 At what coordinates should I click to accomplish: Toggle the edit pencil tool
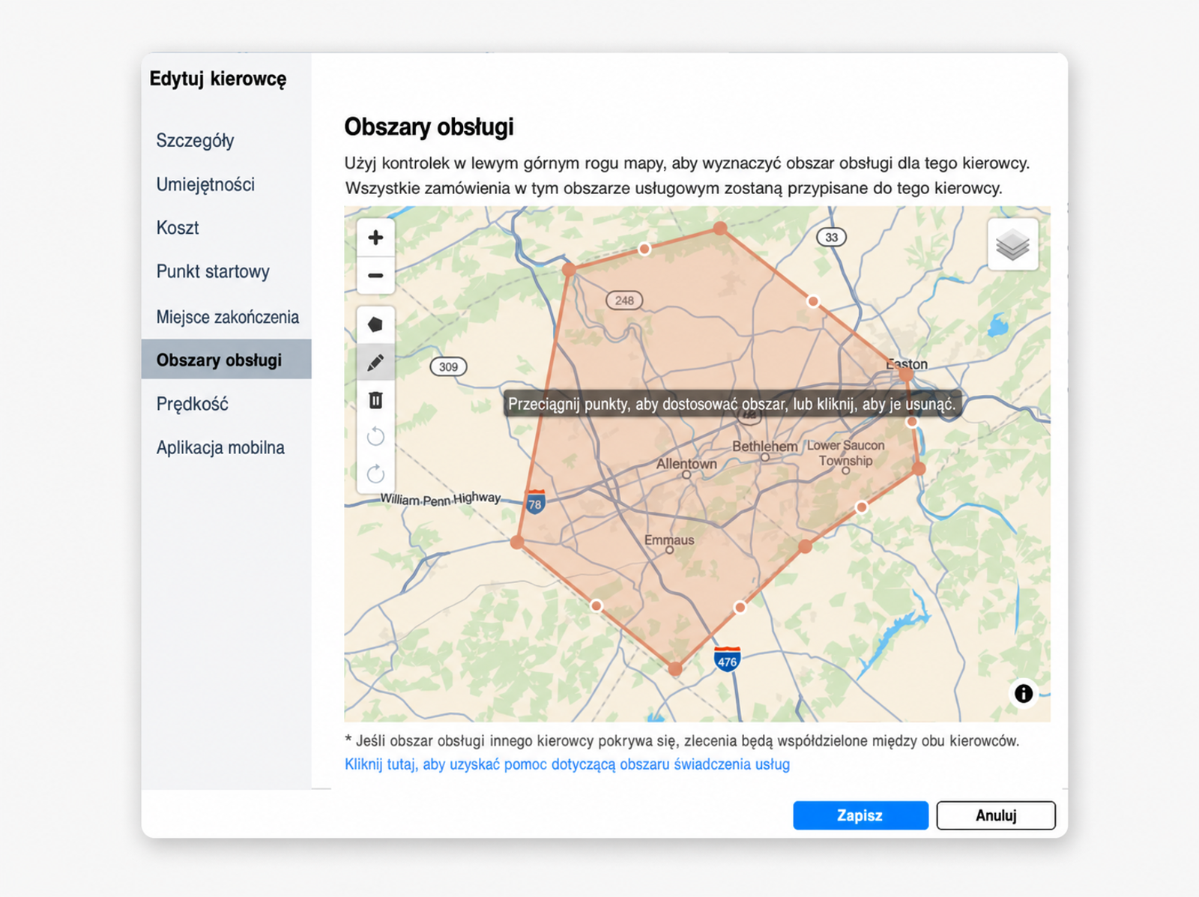pyautogui.click(x=375, y=363)
